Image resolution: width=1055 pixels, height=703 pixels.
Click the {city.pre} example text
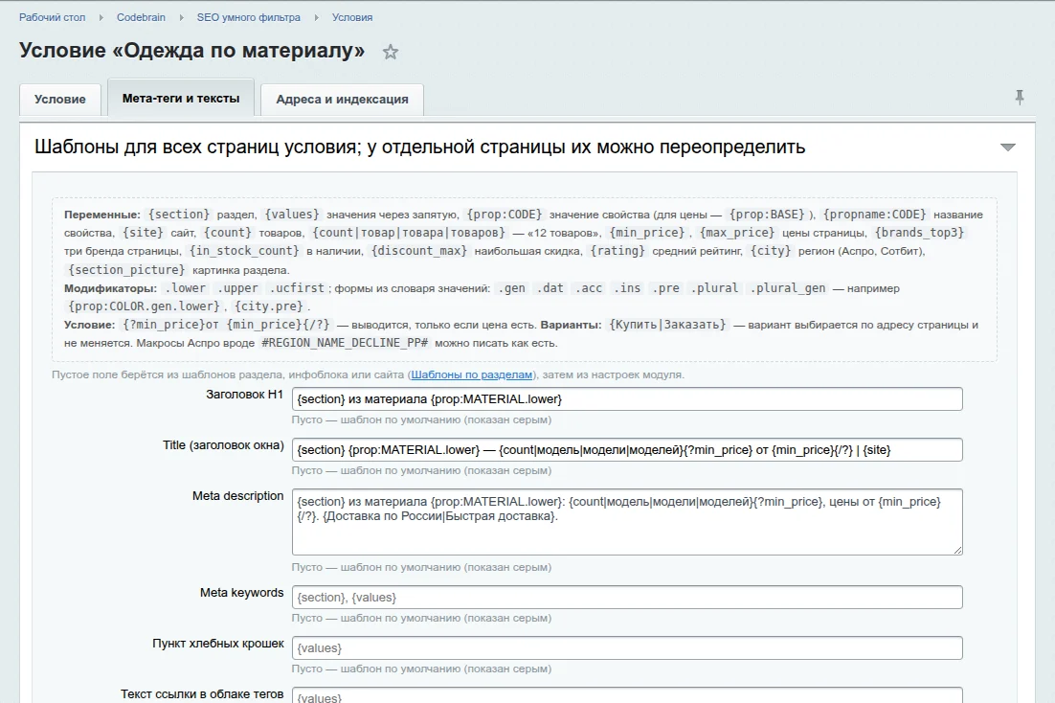click(x=269, y=306)
